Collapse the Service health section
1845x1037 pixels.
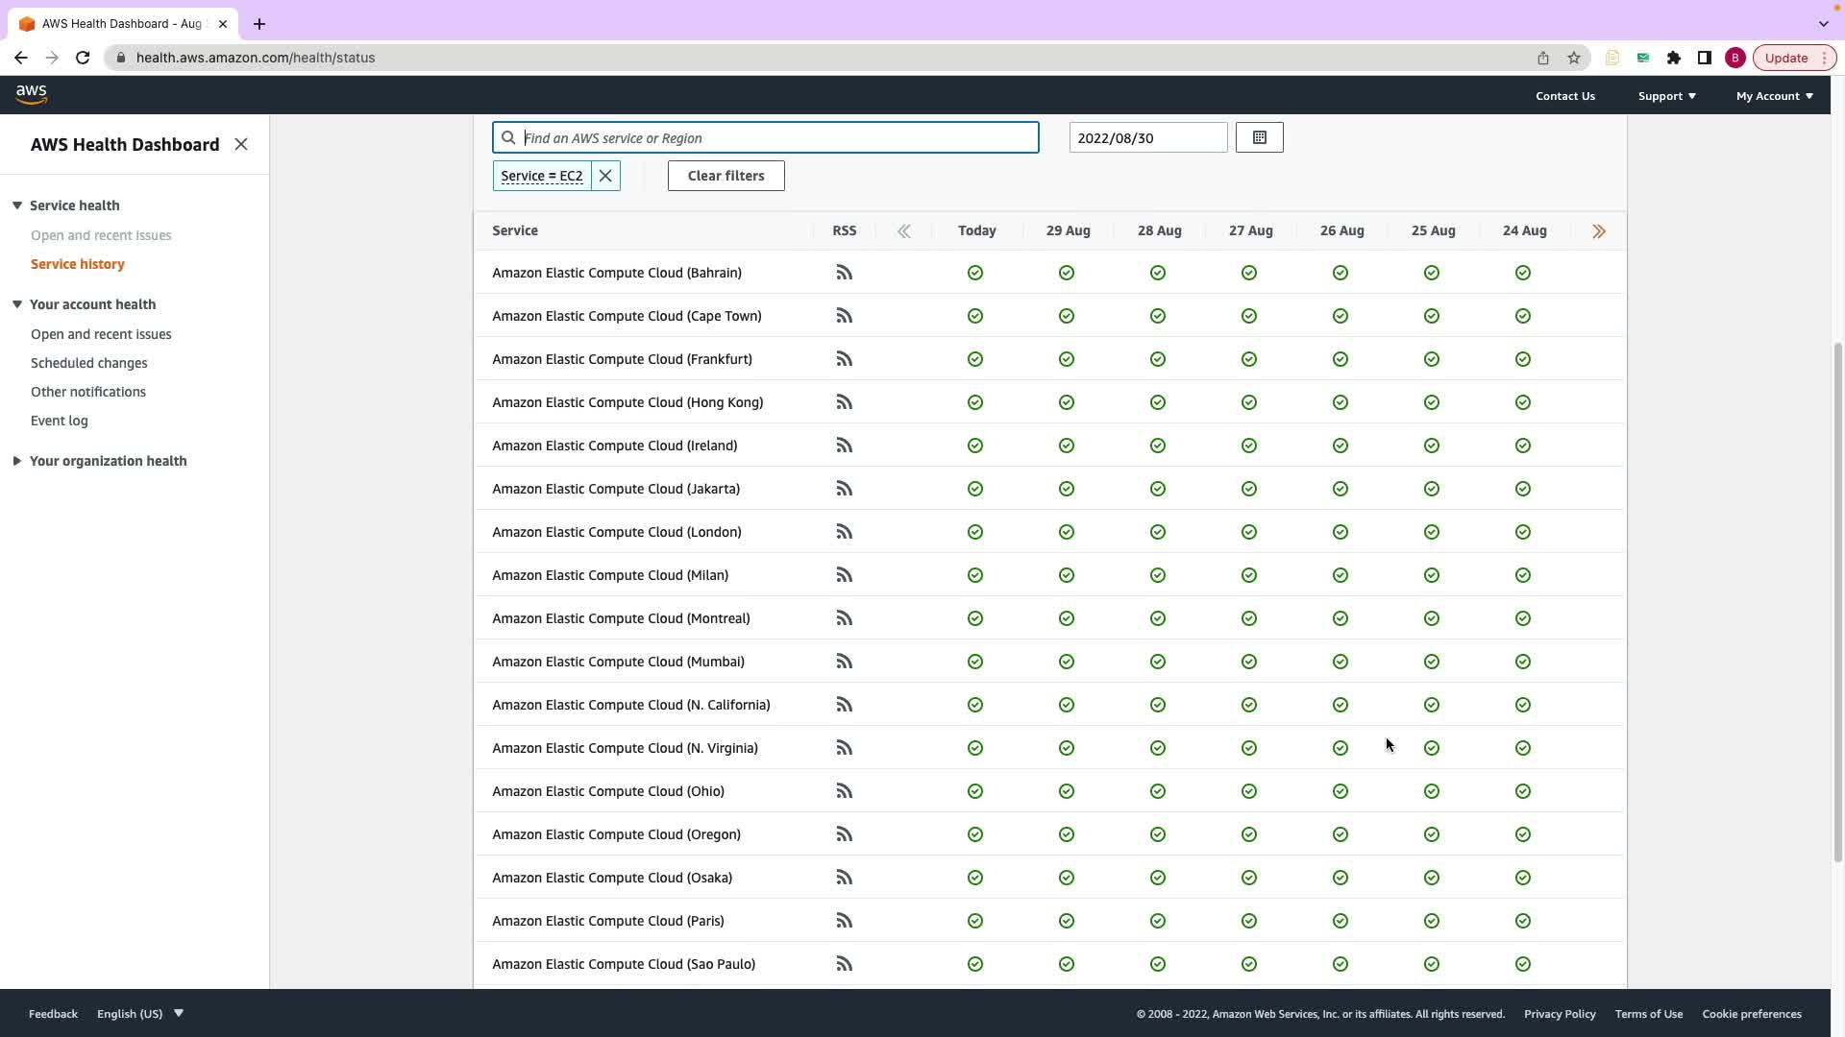17,205
